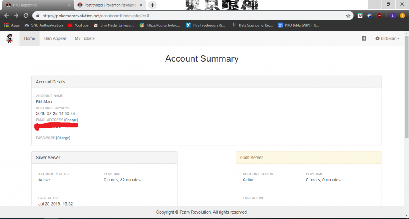409x219 pixels.
Task: Expand the BirbMan user dropdown
Action: (x=387, y=38)
